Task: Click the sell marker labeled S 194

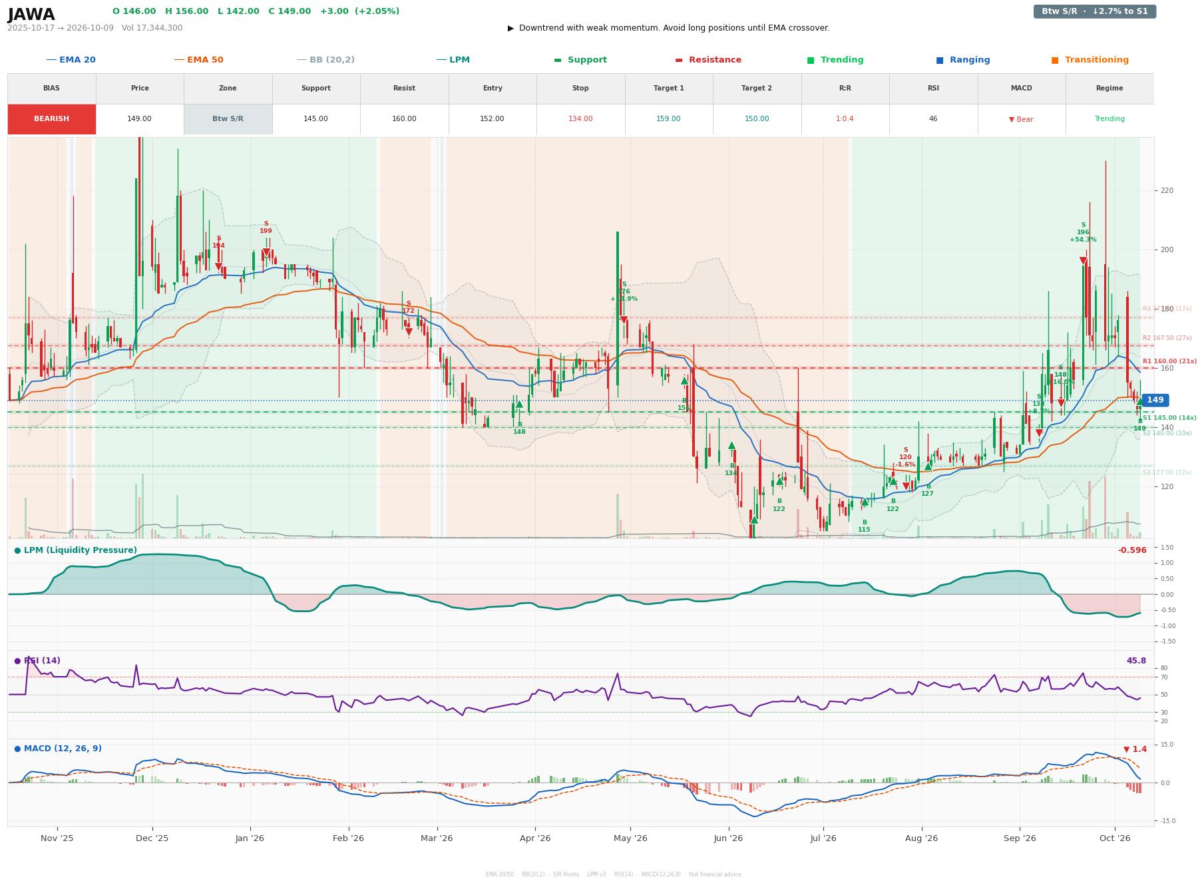Action: pos(218,267)
